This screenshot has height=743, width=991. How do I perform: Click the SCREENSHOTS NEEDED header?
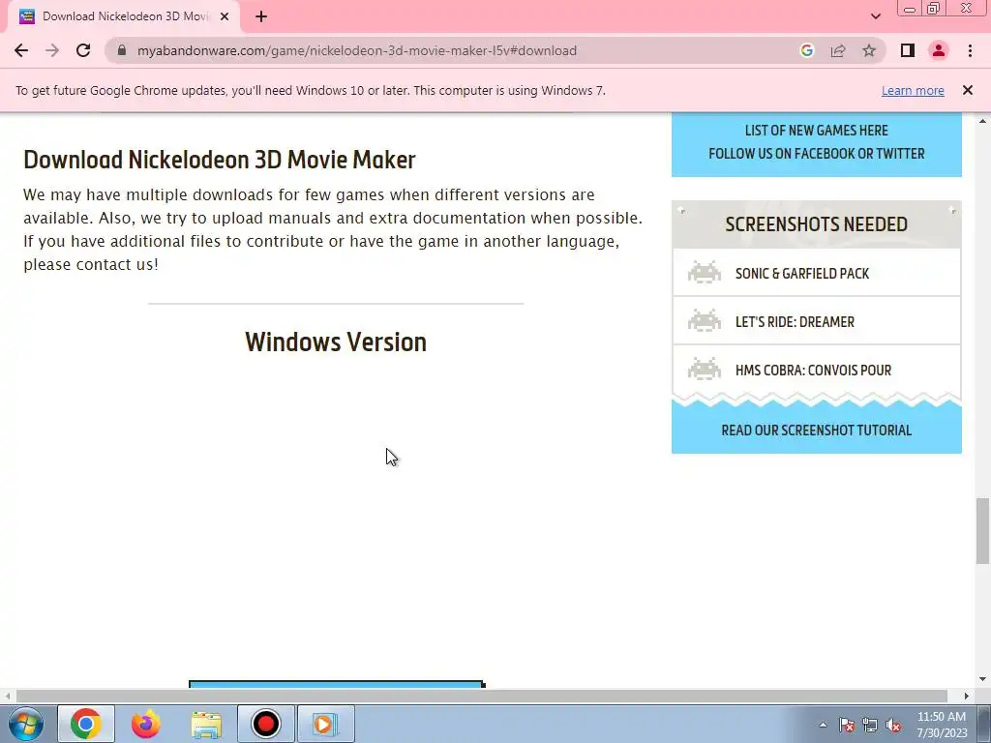[817, 224]
